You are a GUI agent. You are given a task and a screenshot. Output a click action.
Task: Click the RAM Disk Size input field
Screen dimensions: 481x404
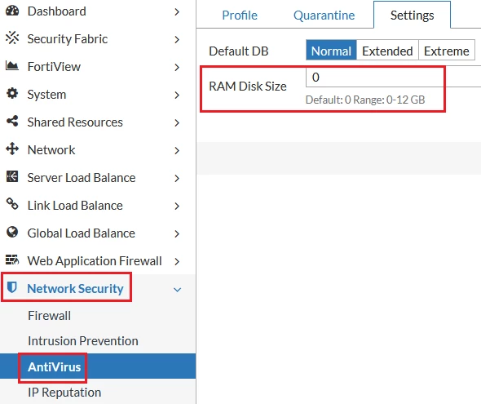point(393,77)
